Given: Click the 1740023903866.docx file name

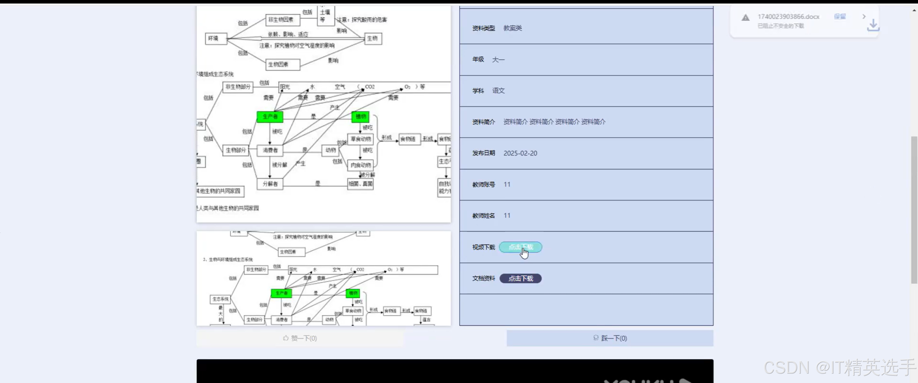Looking at the screenshot, I should [788, 16].
